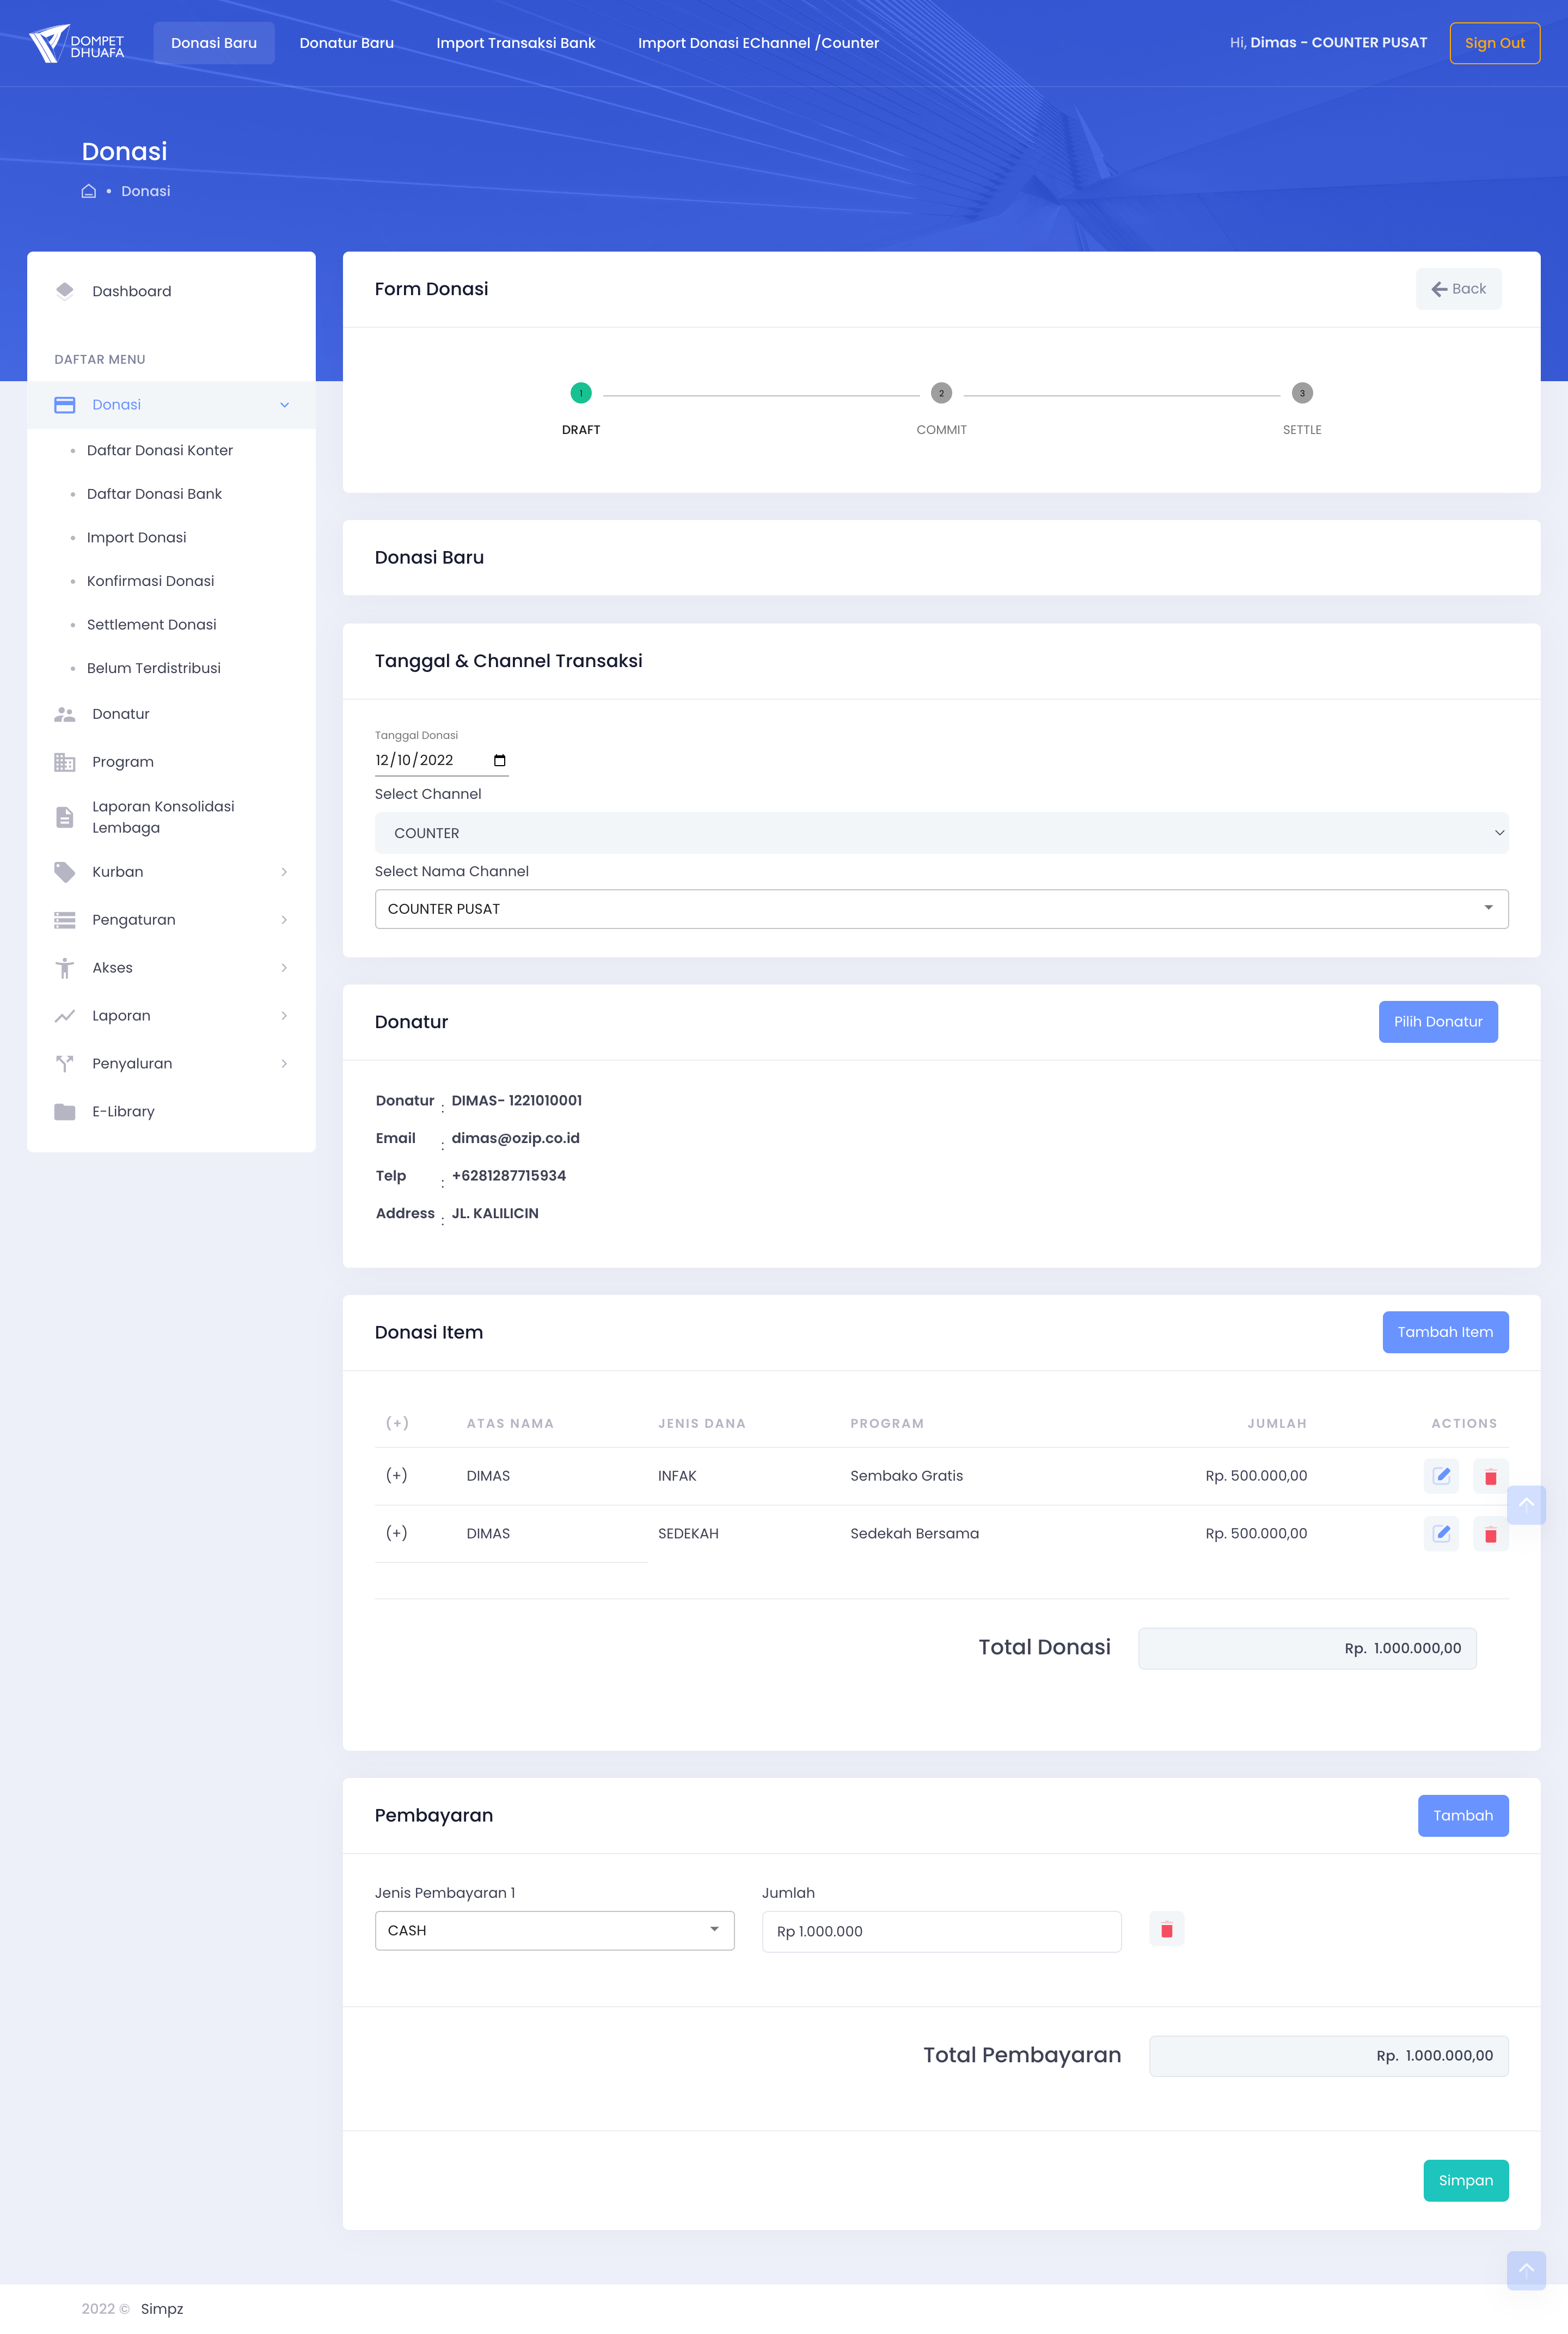
Task: Expand the SEDEKAH row plus toggle
Action: click(397, 1534)
